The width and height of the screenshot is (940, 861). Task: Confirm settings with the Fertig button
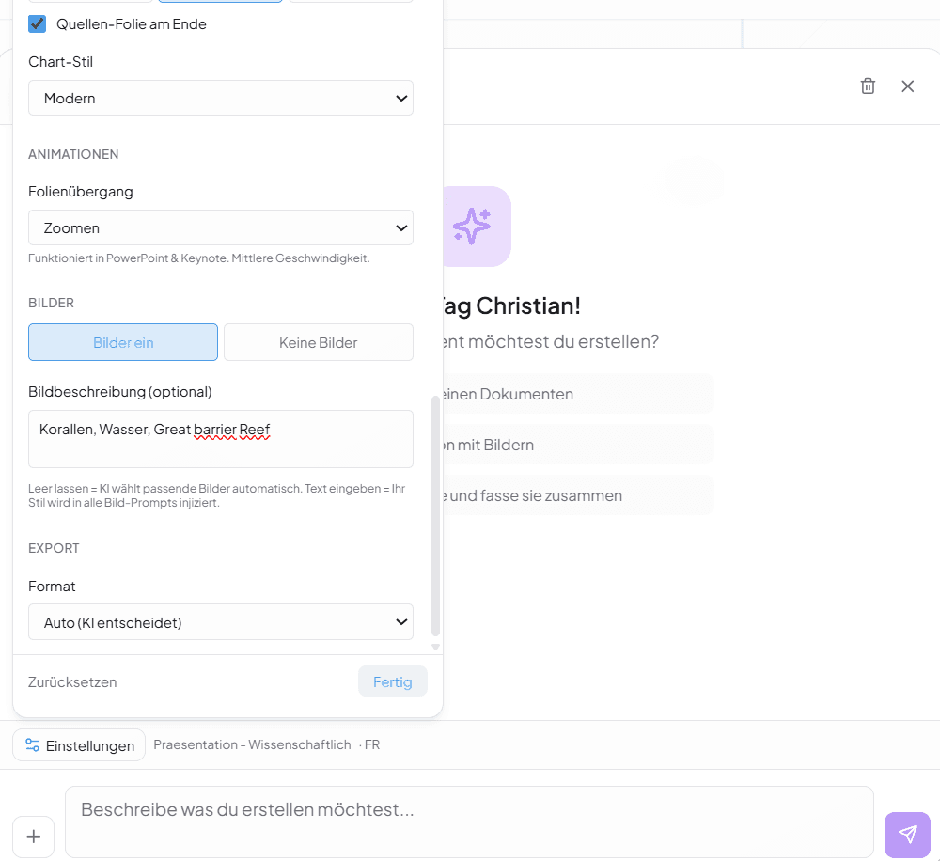(392, 682)
